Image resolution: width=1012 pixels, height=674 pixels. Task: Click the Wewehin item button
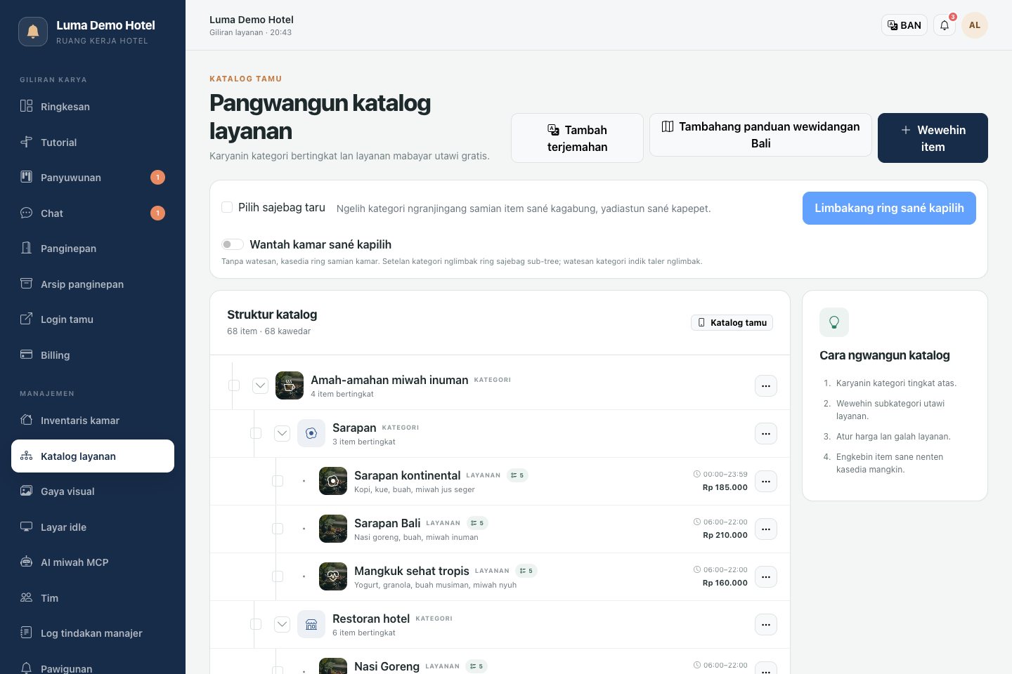[933, 138]
